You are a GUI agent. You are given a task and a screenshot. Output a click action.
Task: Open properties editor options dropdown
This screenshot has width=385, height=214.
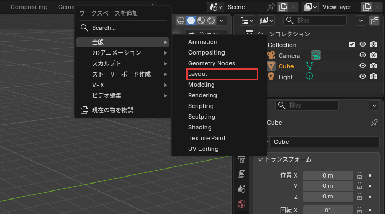374,105
